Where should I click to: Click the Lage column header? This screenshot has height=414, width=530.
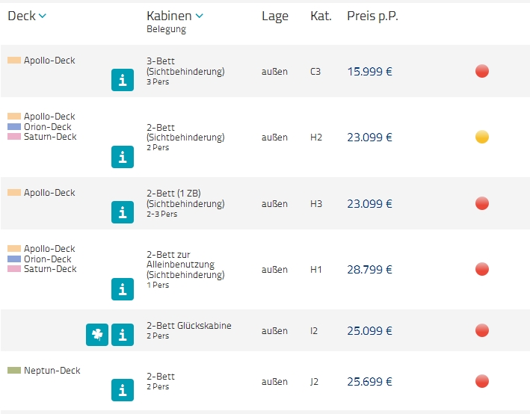point(274,16)
